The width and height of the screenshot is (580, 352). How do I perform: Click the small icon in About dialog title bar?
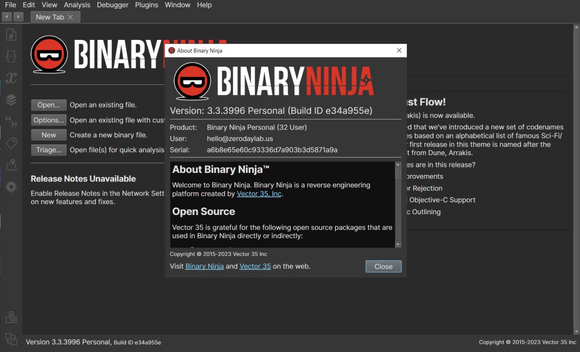point(172,50)
